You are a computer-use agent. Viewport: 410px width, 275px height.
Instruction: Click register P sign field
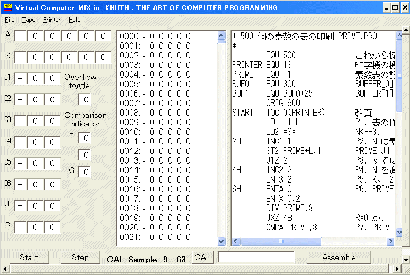[x=20, y=227]
